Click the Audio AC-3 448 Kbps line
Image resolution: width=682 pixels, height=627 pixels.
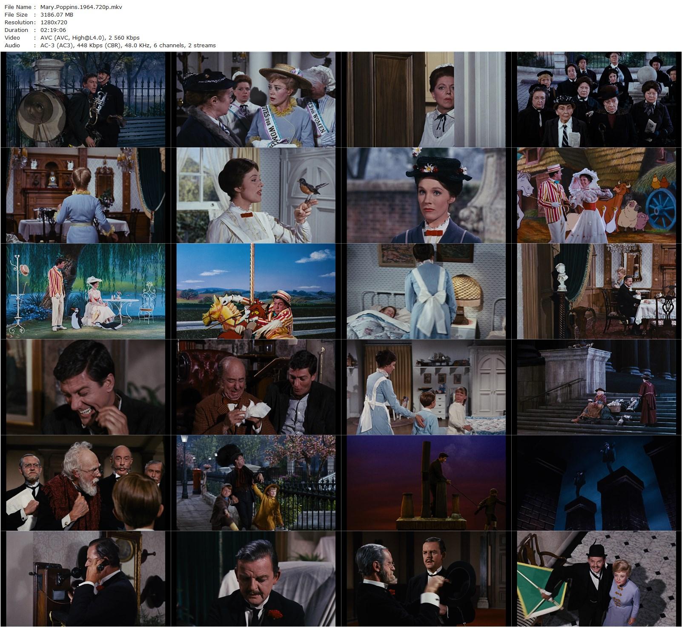tap(128, 45)
